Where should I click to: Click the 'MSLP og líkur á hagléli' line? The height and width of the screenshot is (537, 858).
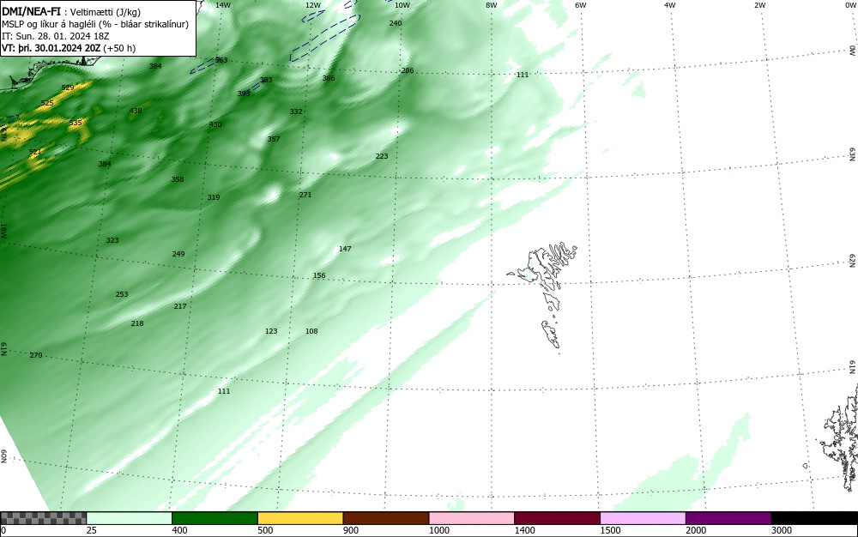tap(95, 24)
